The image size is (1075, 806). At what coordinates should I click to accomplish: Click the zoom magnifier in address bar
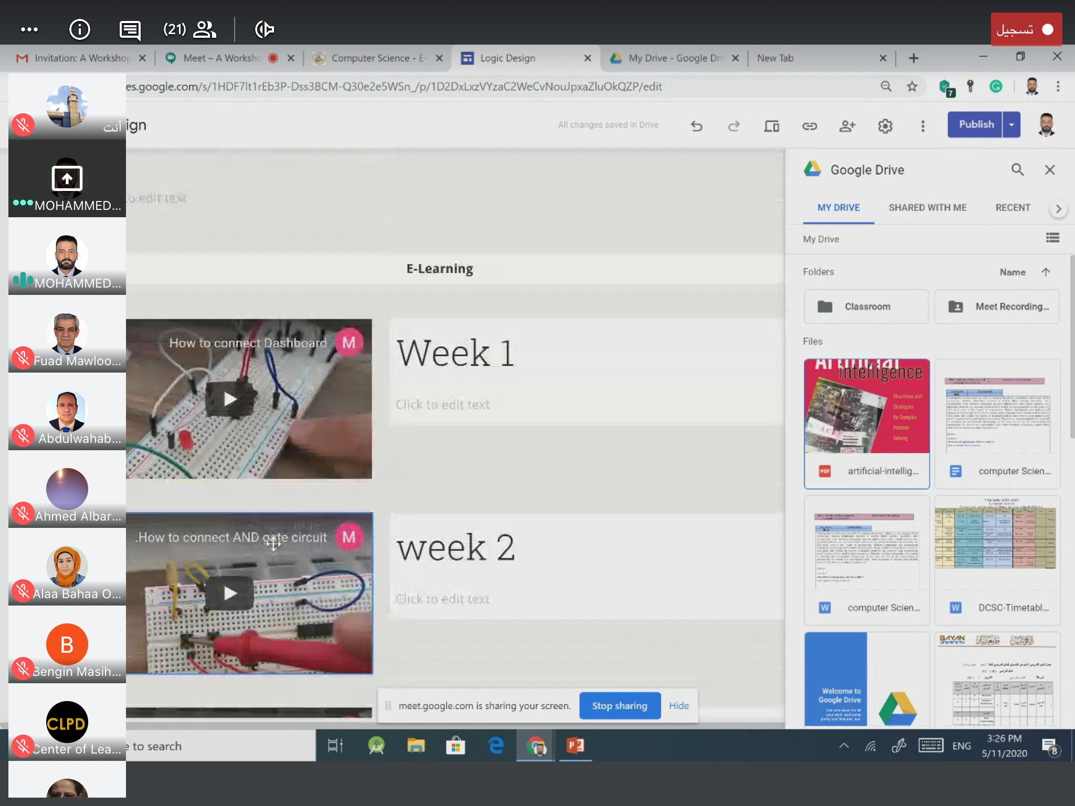pos(886,86)
